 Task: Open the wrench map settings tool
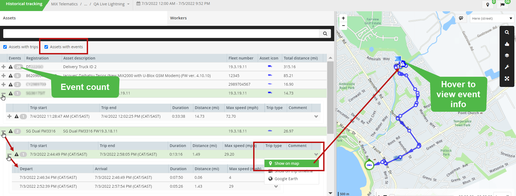(x=507, y=67)
